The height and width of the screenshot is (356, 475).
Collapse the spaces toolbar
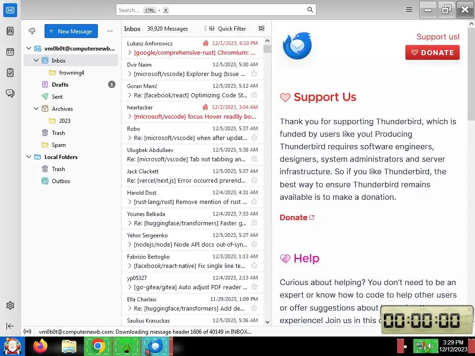tap(10, 326)
